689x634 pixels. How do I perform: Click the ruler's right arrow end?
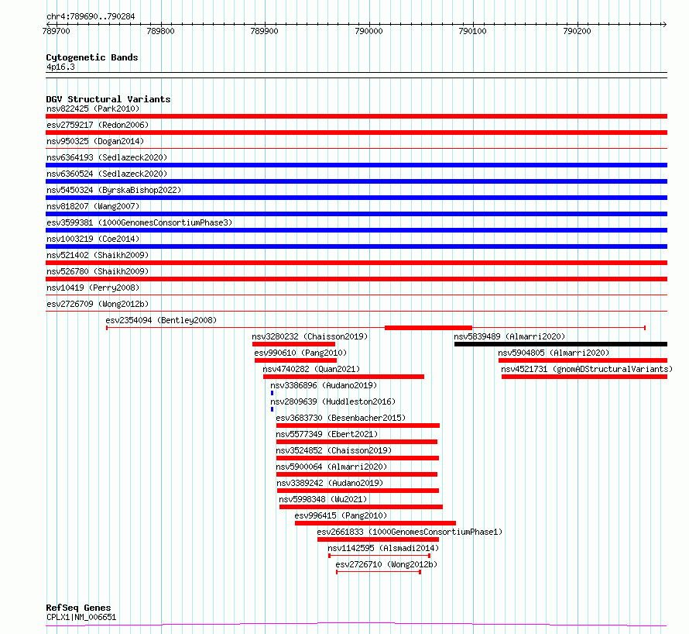pyautogui.click(x=664, y=24)
